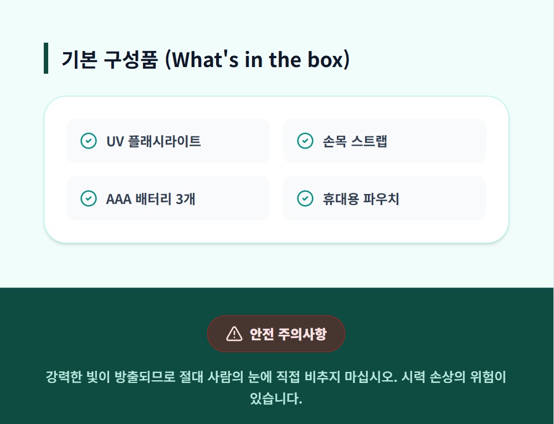Select the UV 플래시라이트 item label
The image size is (554, 424).
click(153, 141)
